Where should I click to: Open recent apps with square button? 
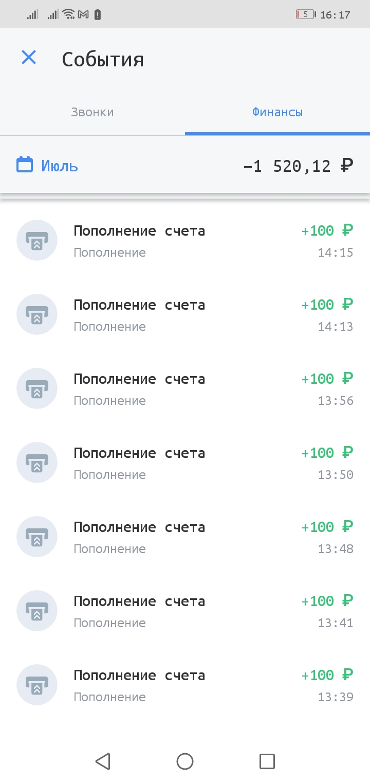pos(267,761)
